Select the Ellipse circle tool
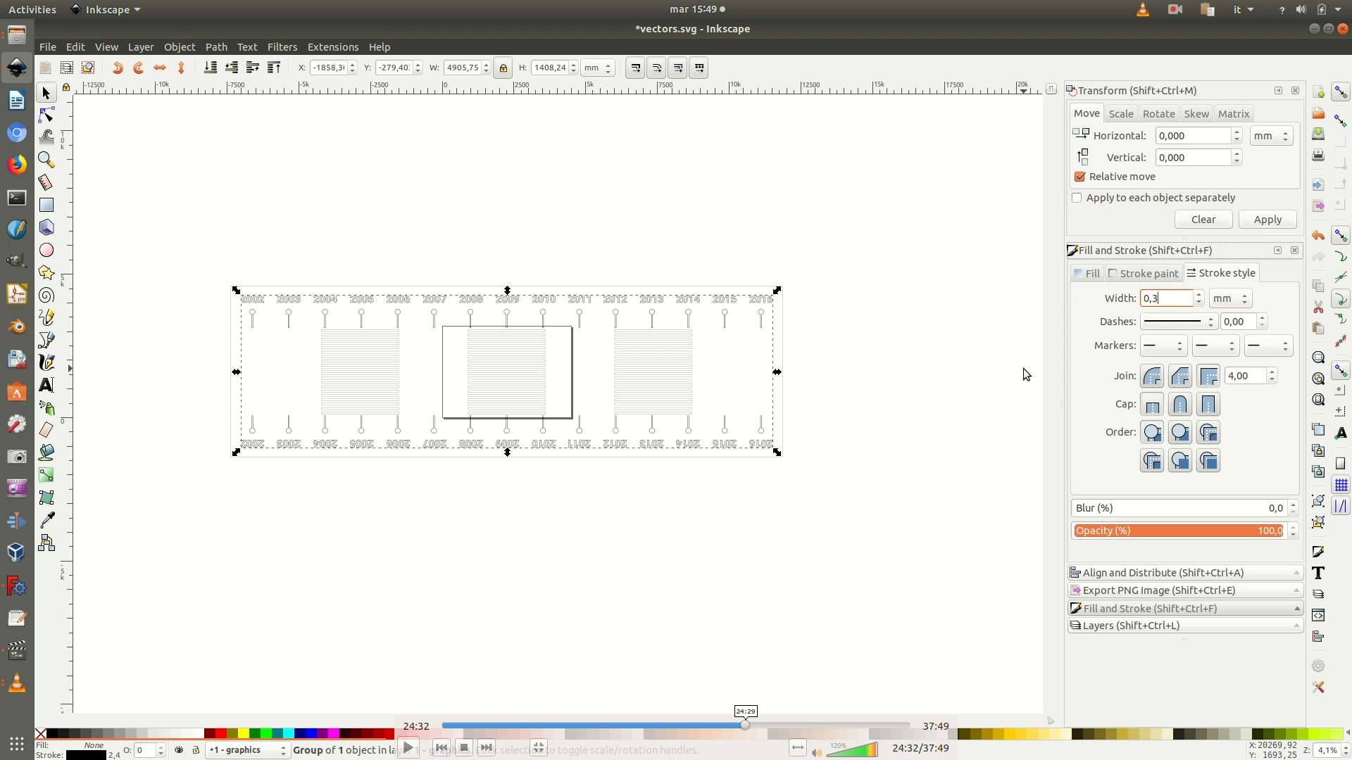Screen dimensions: 1352x760 [x=46, y=250]
